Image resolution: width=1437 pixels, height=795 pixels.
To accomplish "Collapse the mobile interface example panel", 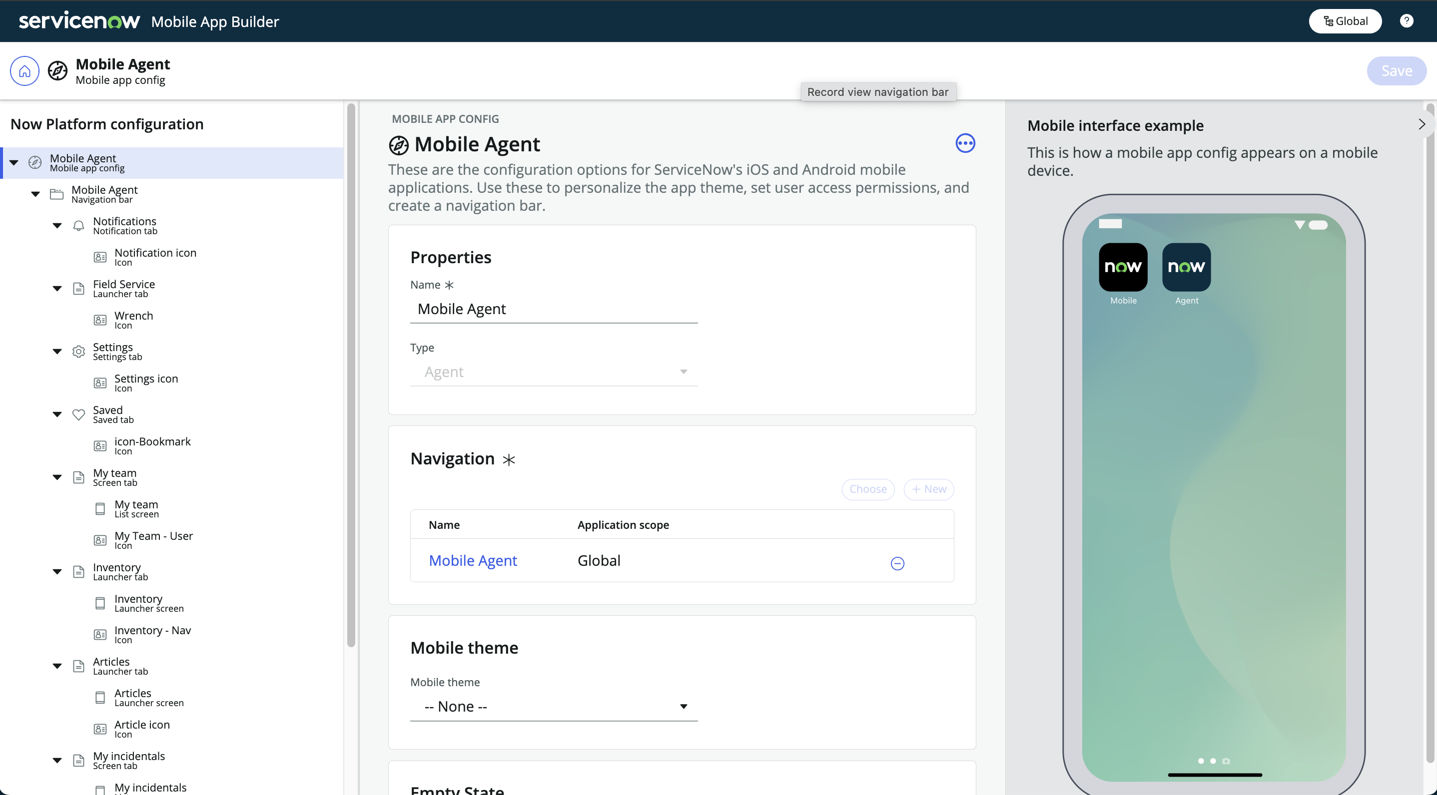I will click(x=1422, y=124).
